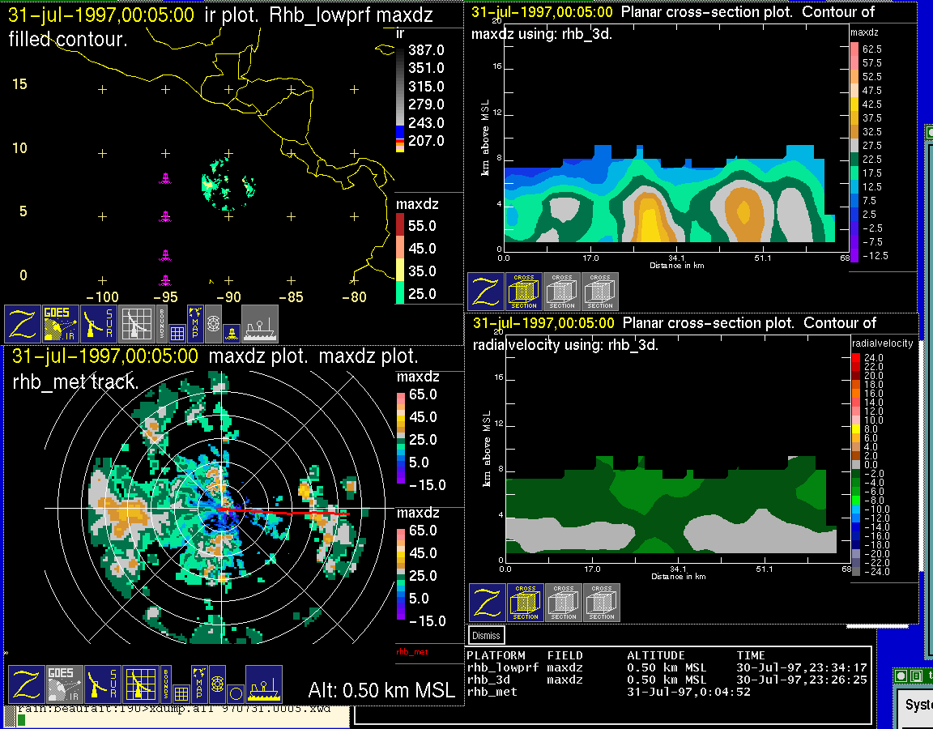The image size is (933, 729).
Task: Click the Zebra Z icon in the ir plot window
Action: (x=23, y=324)
